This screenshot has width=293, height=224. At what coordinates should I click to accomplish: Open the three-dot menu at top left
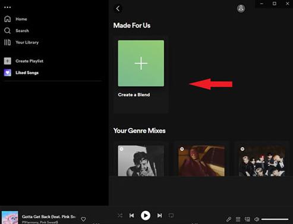point(8,7)
